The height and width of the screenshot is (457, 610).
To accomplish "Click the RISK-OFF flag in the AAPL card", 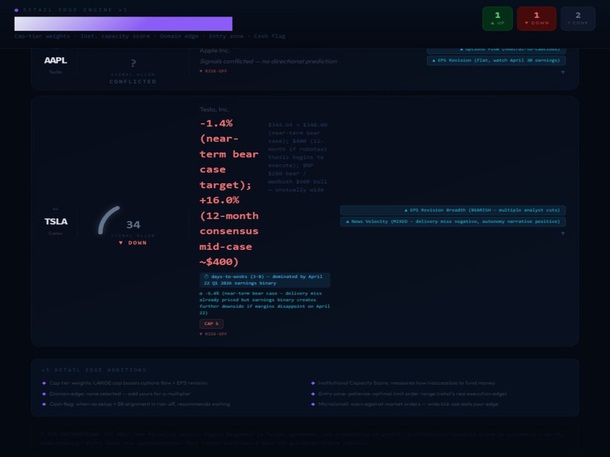I will (213, 71).
